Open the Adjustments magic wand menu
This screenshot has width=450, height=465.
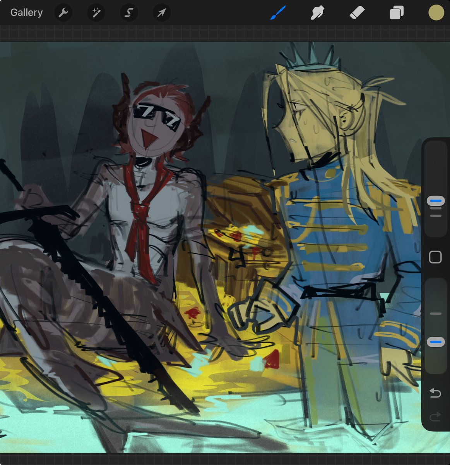[96, 13]
